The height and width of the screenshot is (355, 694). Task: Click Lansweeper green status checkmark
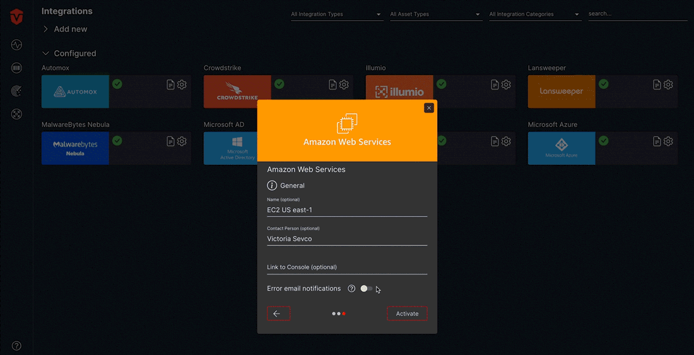point(604,84)
